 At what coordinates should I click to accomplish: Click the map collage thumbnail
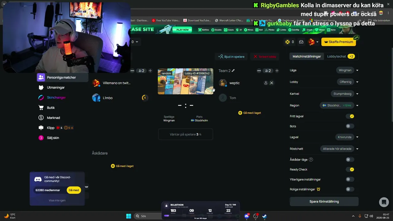tap(185, 81)
